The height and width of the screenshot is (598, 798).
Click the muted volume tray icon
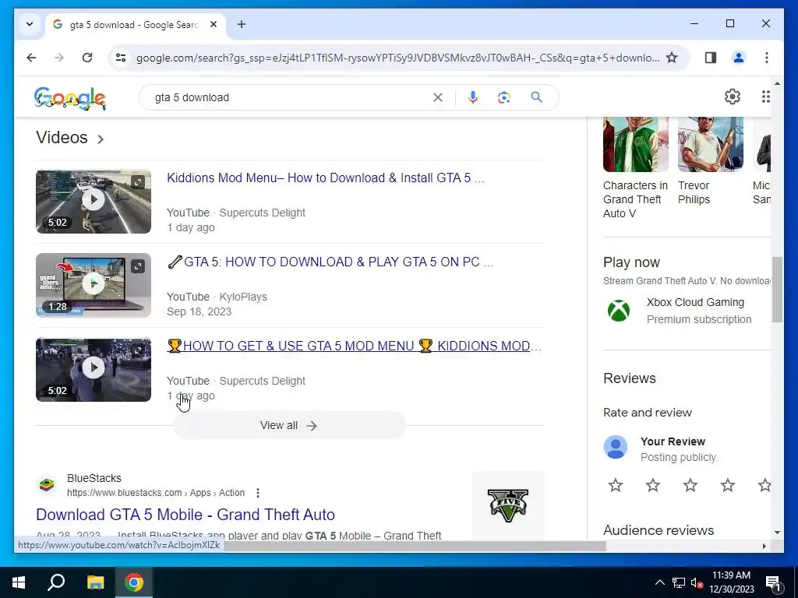[x=697, y=582]
